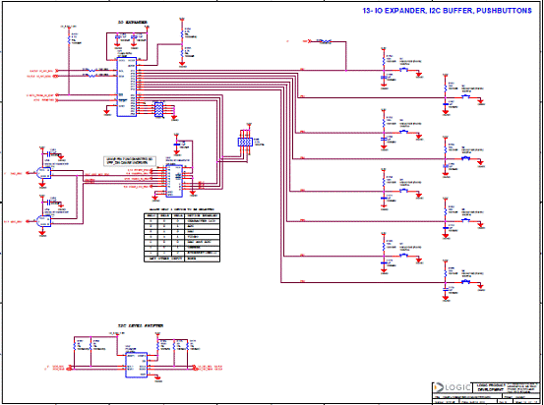
Task: Select the multiplexer IC beside the note
Action: point(174,181)
